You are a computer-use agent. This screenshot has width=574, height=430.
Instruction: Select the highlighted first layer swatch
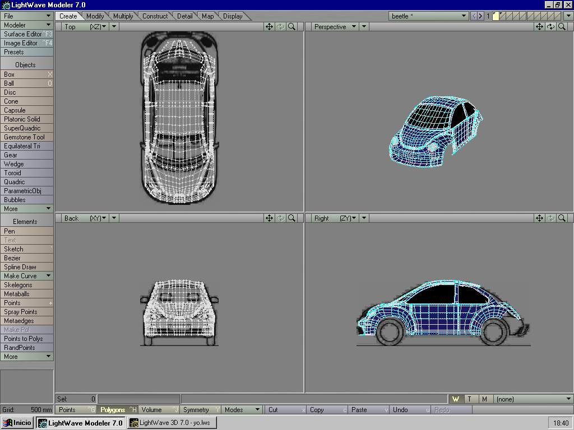tap(495, 16)
